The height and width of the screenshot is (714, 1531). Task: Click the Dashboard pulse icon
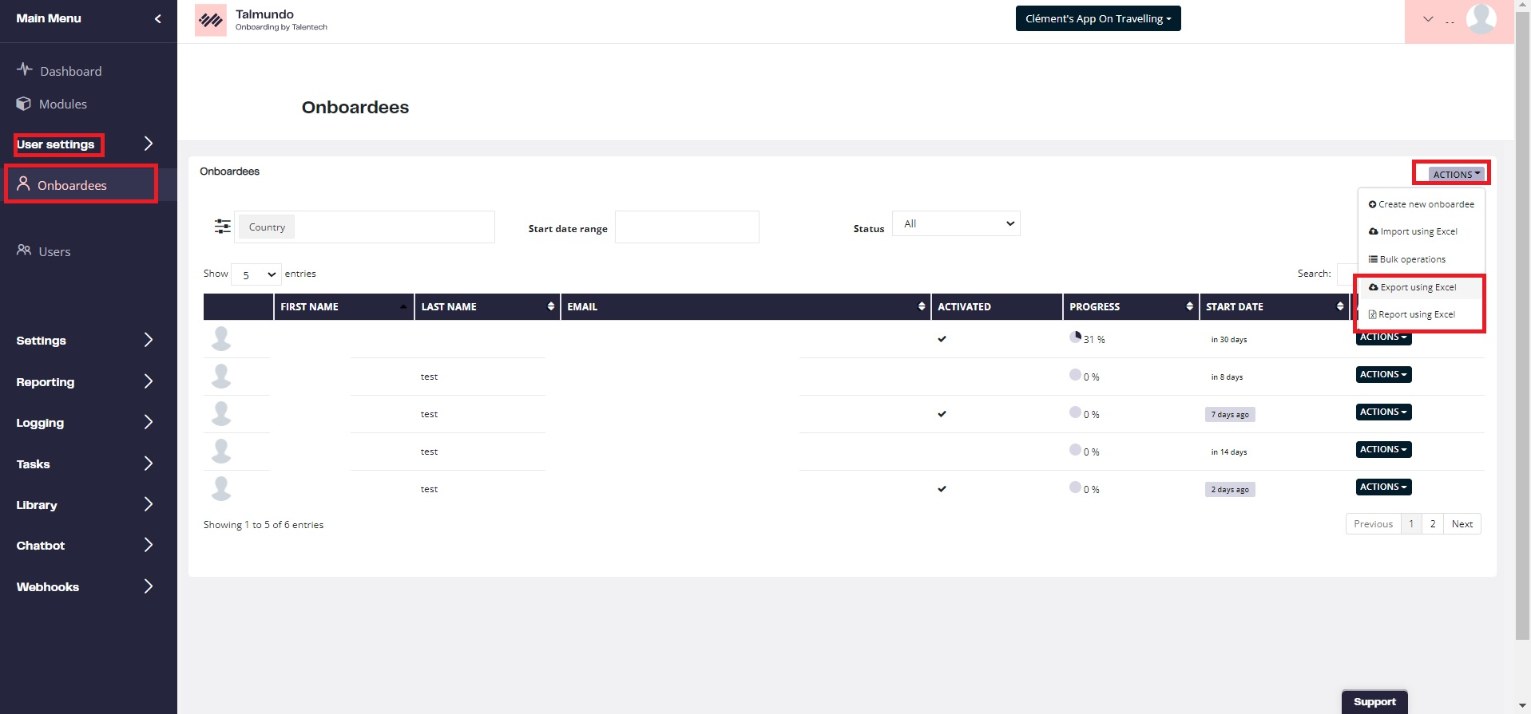(x=25, y=69)
